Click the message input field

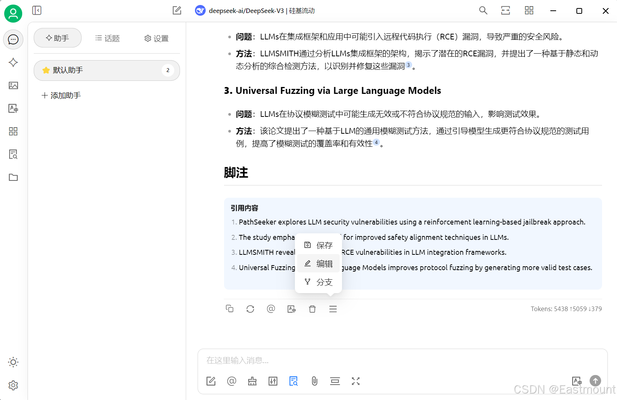tap(402, 361)
